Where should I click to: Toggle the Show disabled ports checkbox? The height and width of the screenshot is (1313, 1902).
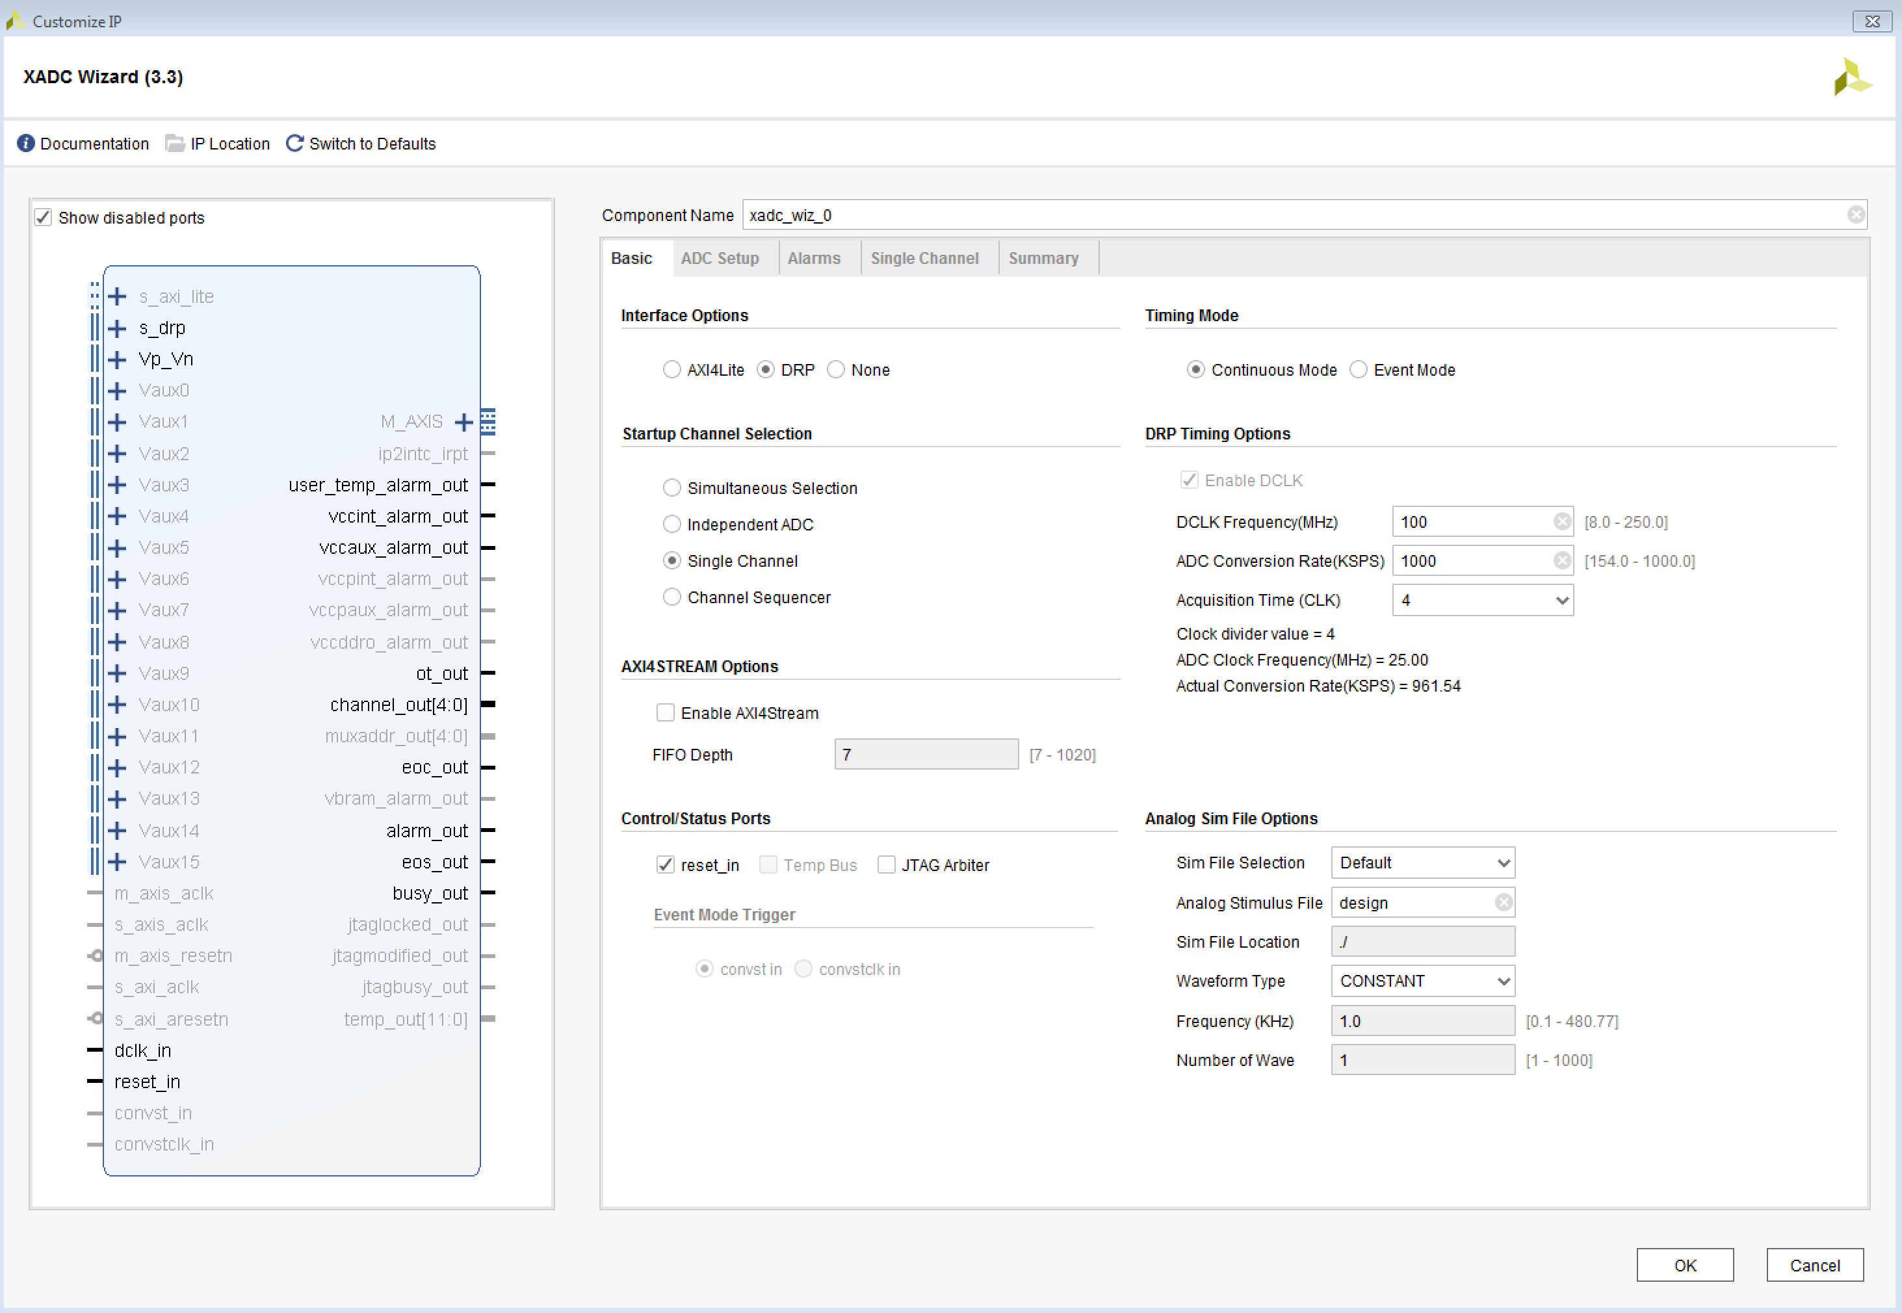43,217
